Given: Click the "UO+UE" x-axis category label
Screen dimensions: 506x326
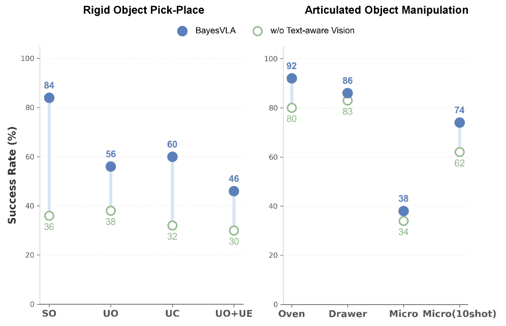Looking at the screenshot, I should coord(234,313).
